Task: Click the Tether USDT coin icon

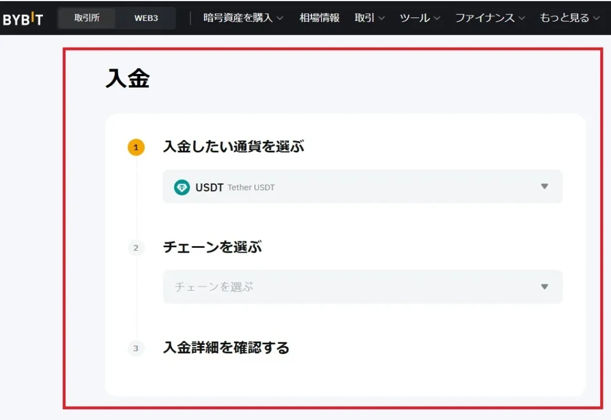Action: [181, 188]
